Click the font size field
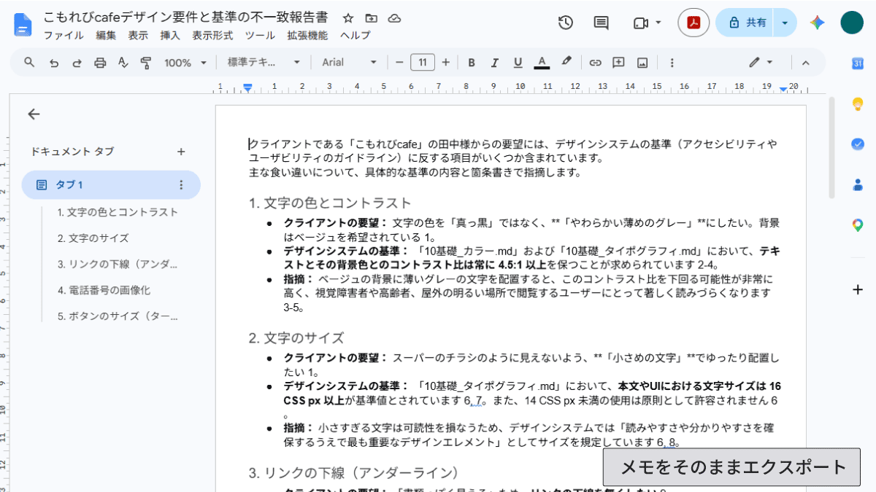 tap(423, 63)
